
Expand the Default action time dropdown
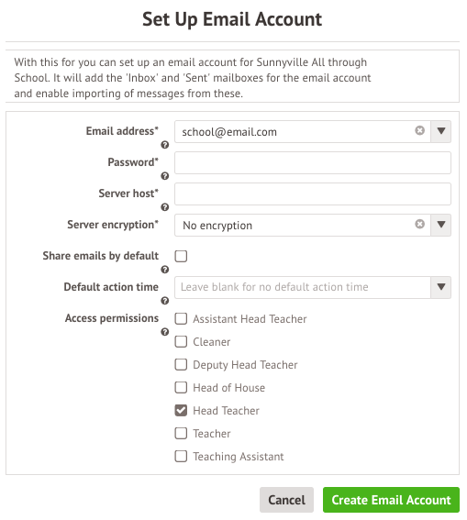click(440, 287)
